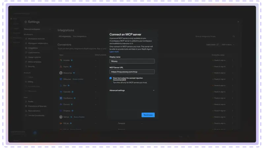This screenshot has width=264, height=148.
Task: Open the three-dot menu on the Airtable row
Action: click(x=233, y=60)
